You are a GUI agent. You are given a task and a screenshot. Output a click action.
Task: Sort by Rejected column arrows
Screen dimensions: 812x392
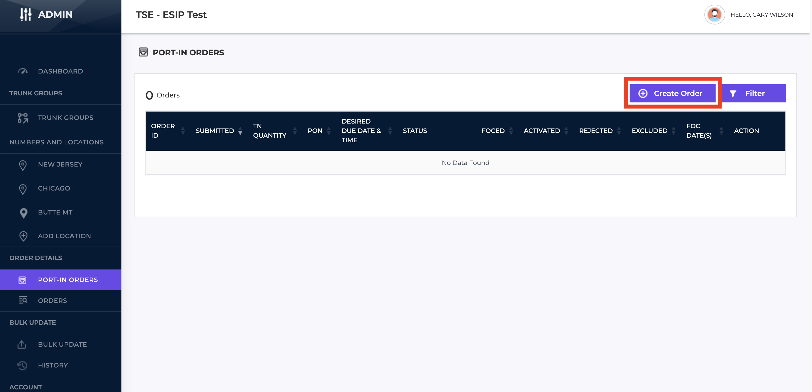pos(619,131)
